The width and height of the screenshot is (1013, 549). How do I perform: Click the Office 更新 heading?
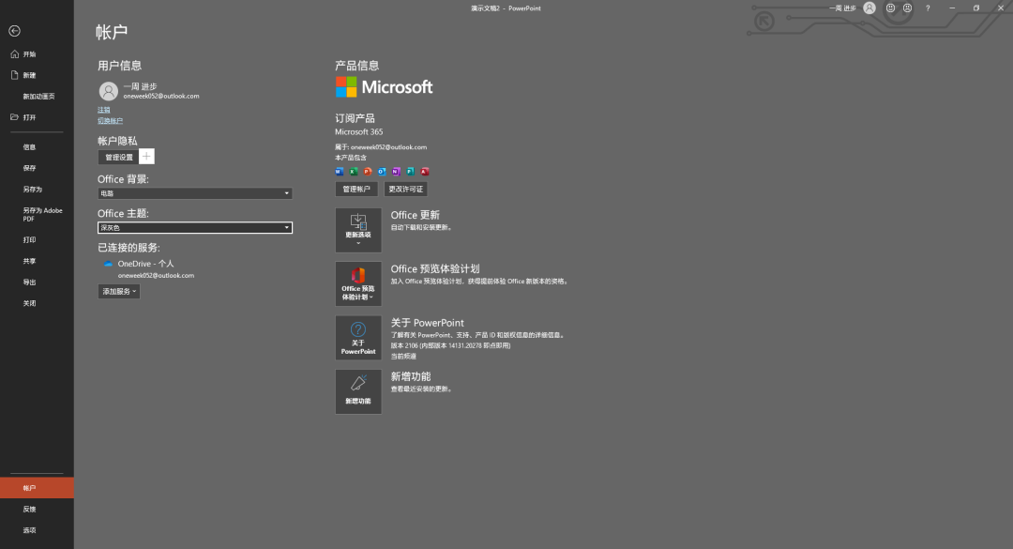click(x=415, y=215)
